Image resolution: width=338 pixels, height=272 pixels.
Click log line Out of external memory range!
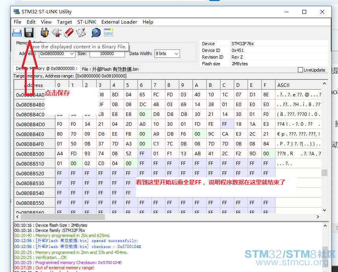54,268
